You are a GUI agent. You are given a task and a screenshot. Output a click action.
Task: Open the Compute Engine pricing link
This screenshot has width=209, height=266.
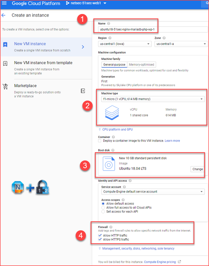(x=160, y=262)
